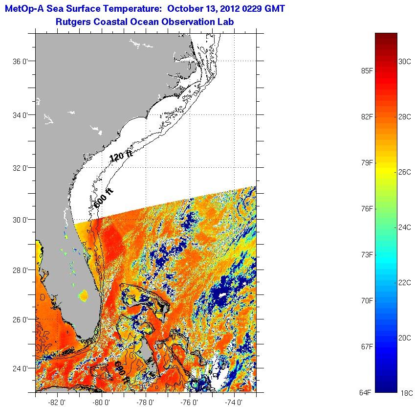Click the 30 0' latitude label

tap(20, 220)
